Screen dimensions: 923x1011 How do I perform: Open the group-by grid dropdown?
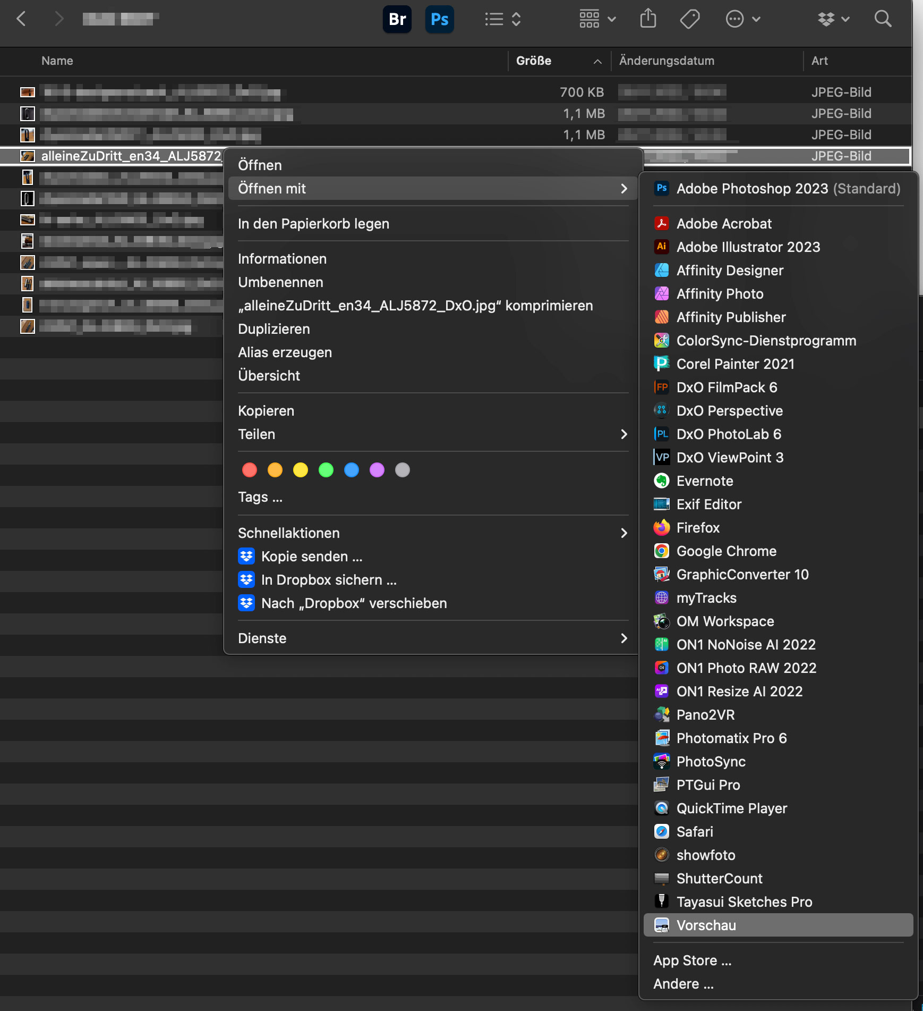597,19
